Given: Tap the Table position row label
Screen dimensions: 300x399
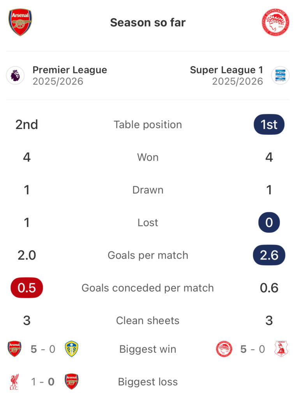Looking at the screenshot, I should (148, 125).
